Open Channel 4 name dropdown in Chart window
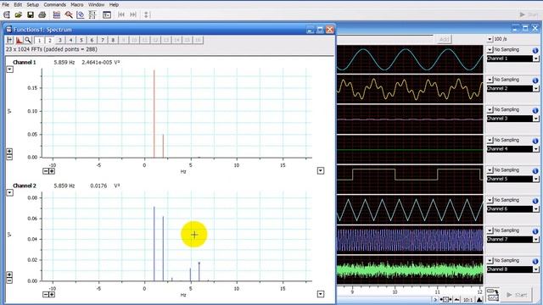 (x=535, y=149)
